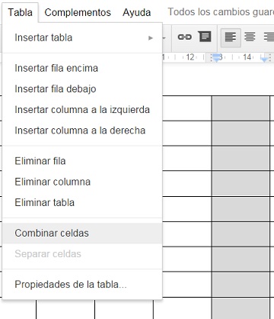
Task: Click the insert link icon
Action: (x=184, y=37)
